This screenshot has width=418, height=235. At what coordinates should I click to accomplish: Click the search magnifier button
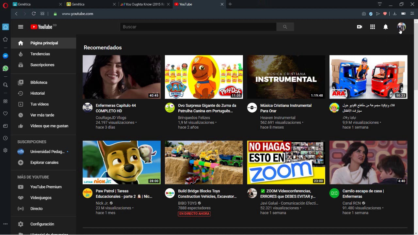coord(285,27)
